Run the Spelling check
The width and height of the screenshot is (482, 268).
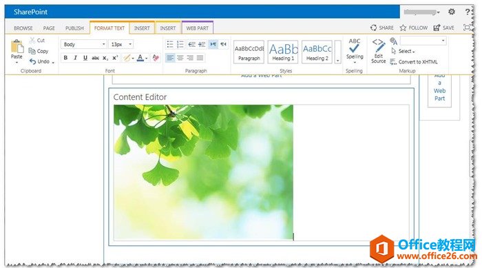[355, 50]
